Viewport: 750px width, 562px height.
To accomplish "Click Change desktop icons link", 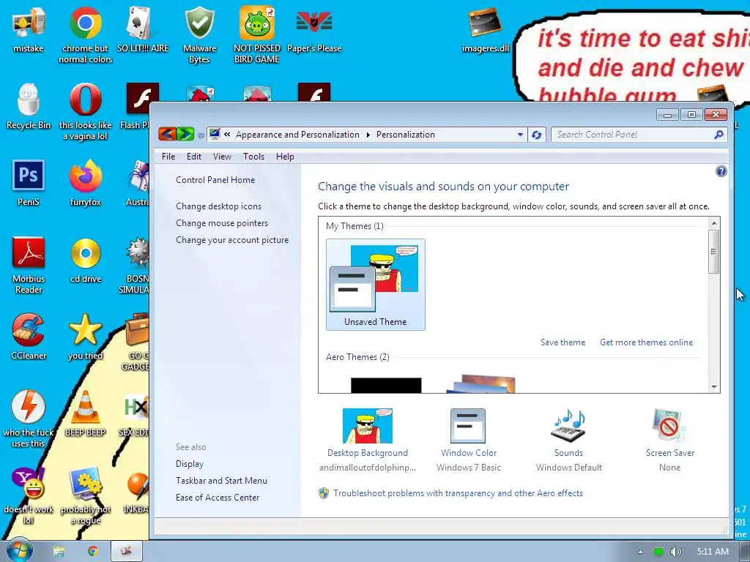I will (218, 206).
